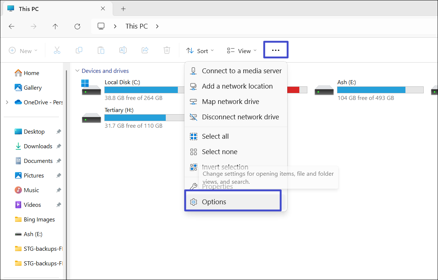The height and width of the screenshot is (280, 438).
Task: Open the Downloads folder in sidebar
Action: click(x=38, y=146)
